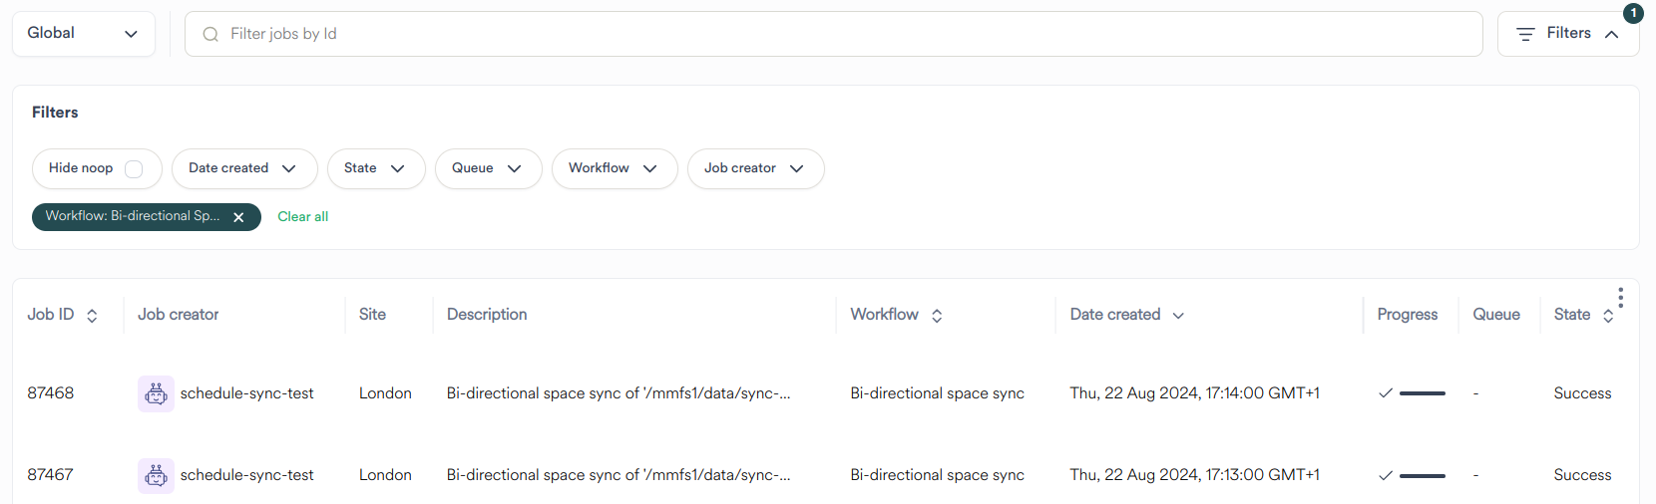Open the three-dot column options menu
This screenshot has height=504, width=1656.
point(1620,298)
